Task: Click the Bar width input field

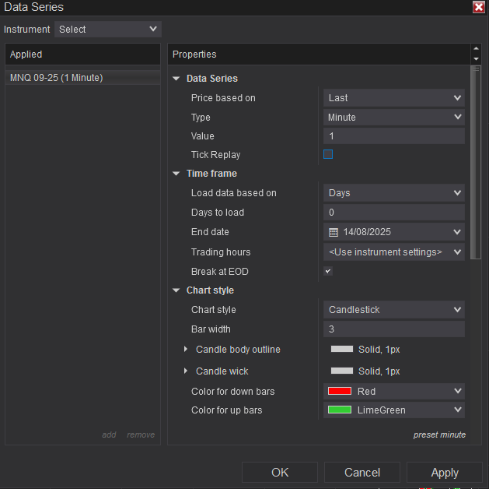Action: pos(394,329)
